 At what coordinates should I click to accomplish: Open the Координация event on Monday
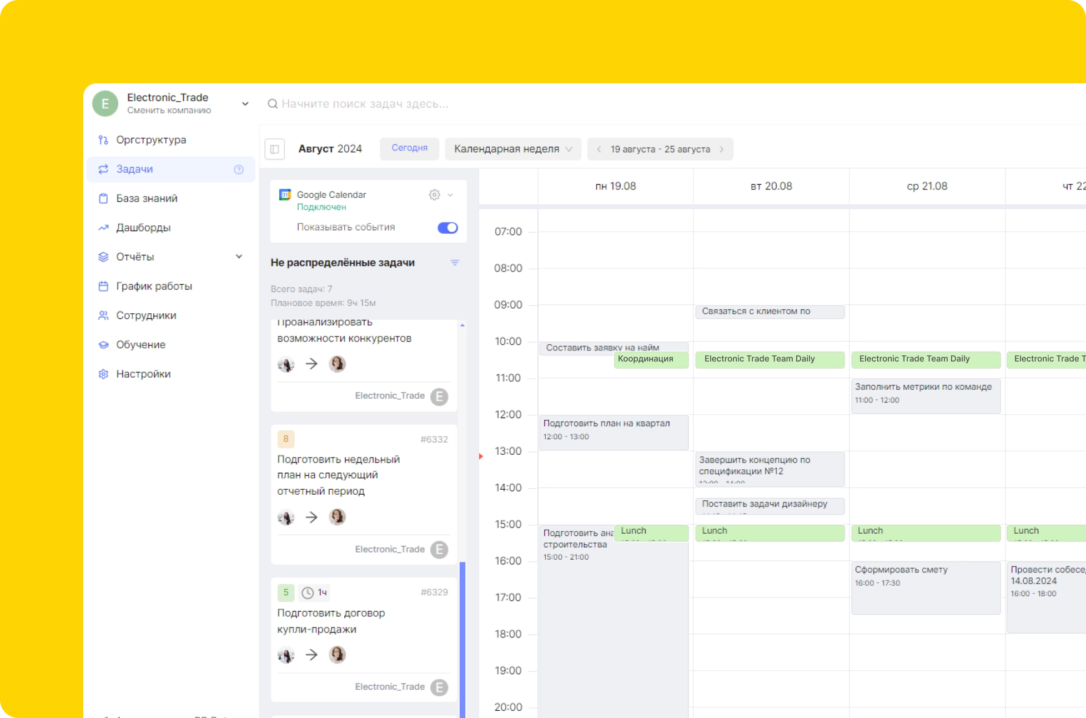651,359
